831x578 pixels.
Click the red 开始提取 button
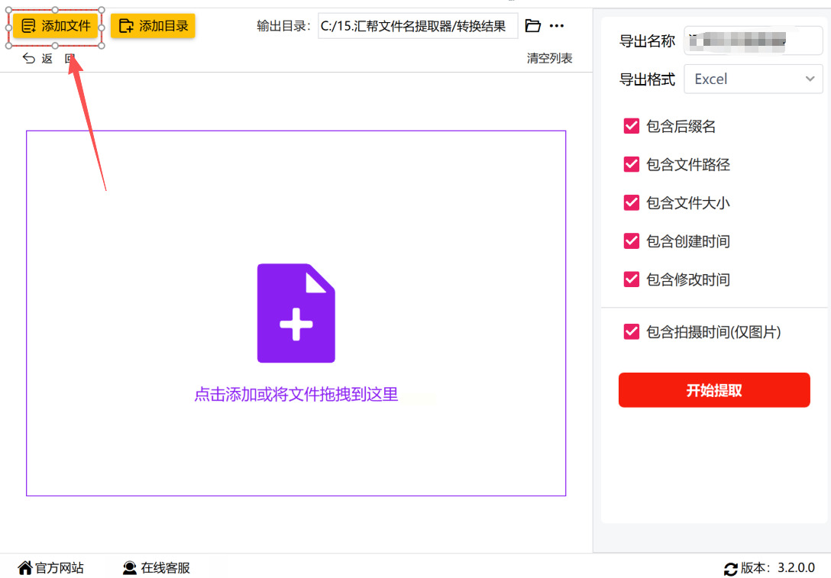point(713,390)
